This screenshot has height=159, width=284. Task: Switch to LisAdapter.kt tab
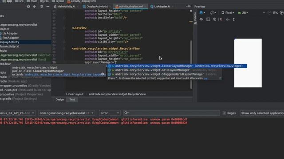coord(162,7)
